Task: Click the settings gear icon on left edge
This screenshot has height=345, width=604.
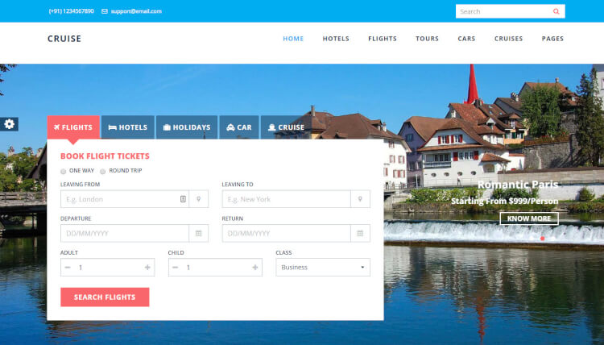Action: [10, 123]
